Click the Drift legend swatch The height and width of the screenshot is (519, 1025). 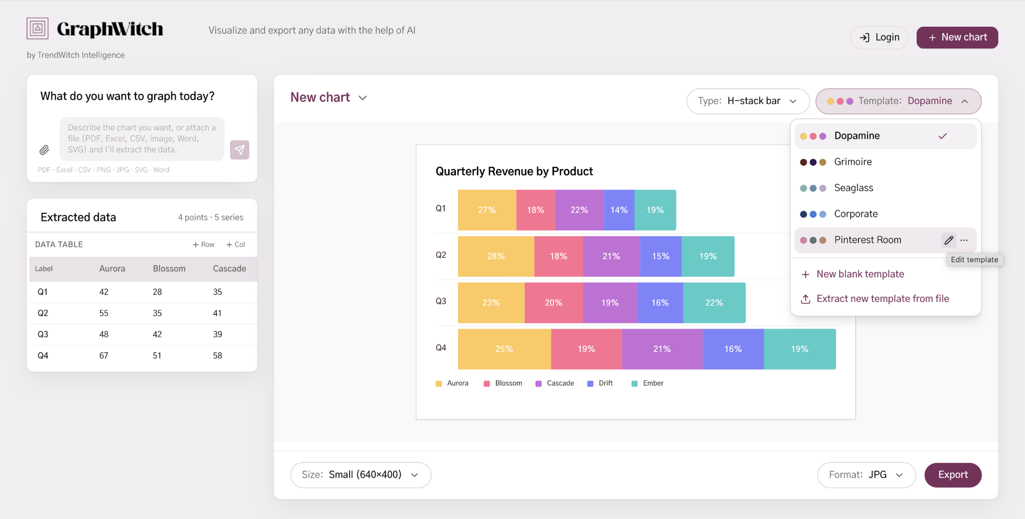(x=590, y=384)
